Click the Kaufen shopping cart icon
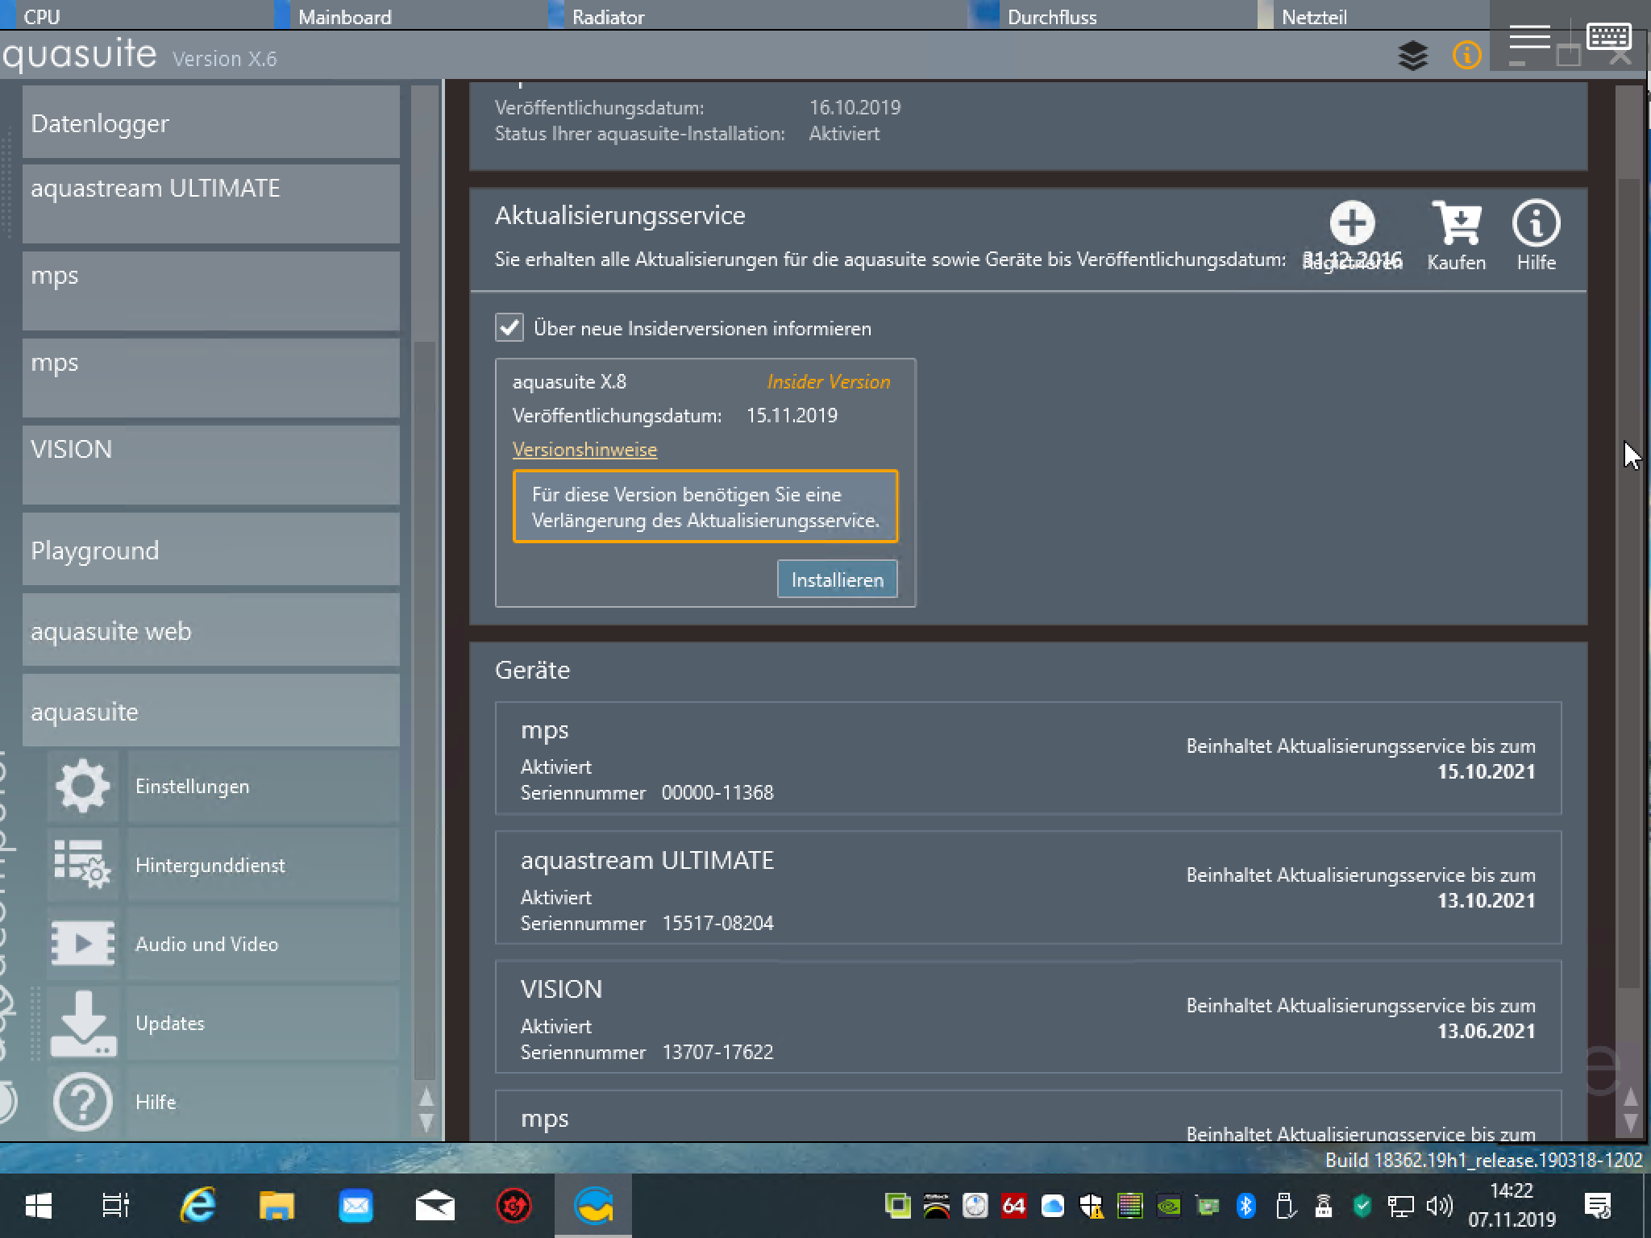 1456,224
